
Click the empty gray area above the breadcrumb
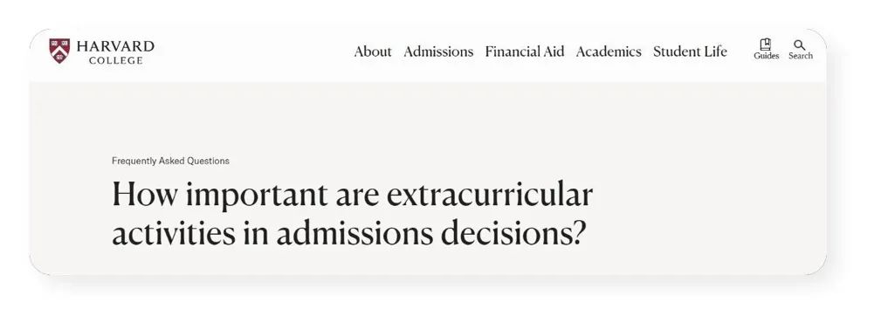point(428,117)
